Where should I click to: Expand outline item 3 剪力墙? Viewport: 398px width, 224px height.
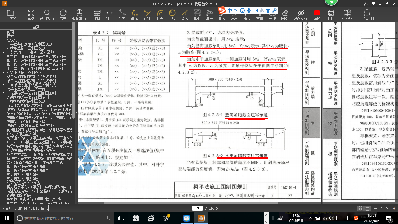click(x=3, y=52)
